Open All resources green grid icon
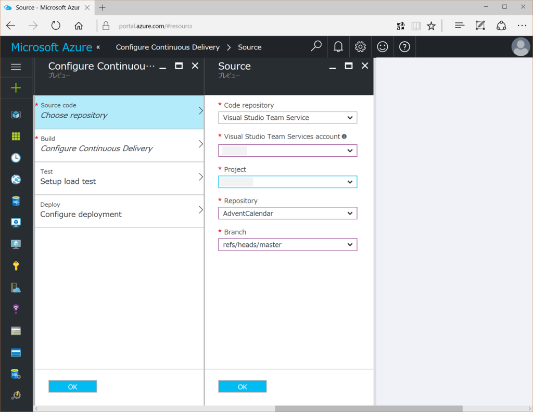The height and width of the screenshot is (412, 533). pos(16,136)
